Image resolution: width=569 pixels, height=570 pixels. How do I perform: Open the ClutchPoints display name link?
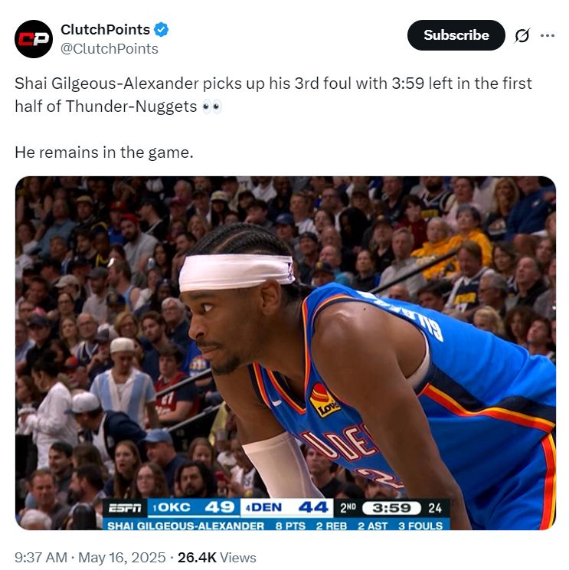click(106, 29)
